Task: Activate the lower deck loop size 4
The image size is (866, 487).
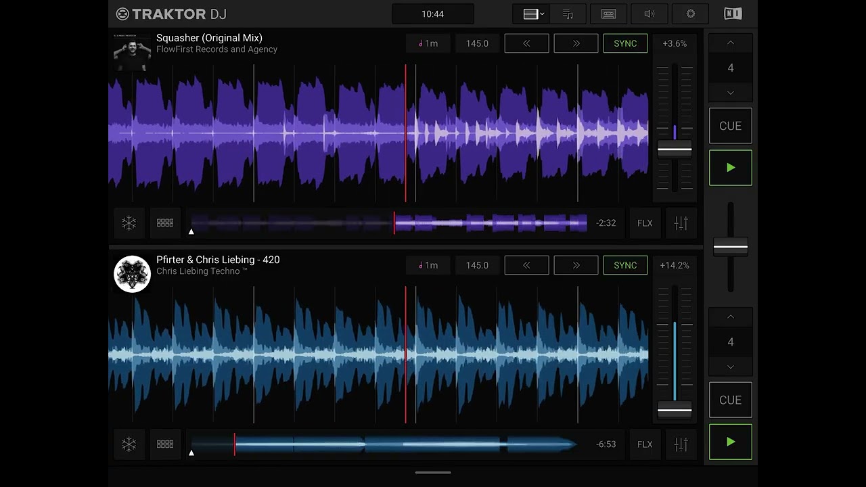Action: click(730, 342)
